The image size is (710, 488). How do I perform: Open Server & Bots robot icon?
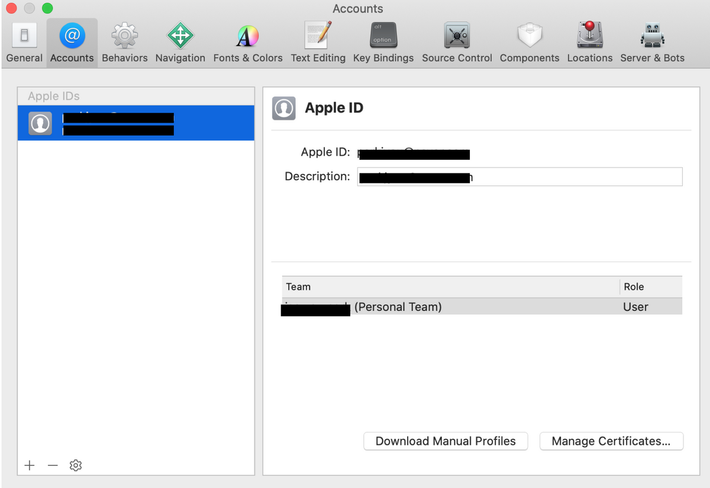tap(652, 36)
